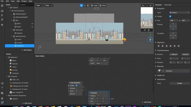191x107 pixels.
Task: Click the workspace layout icon in left sidebar
Action: [2, 6]
